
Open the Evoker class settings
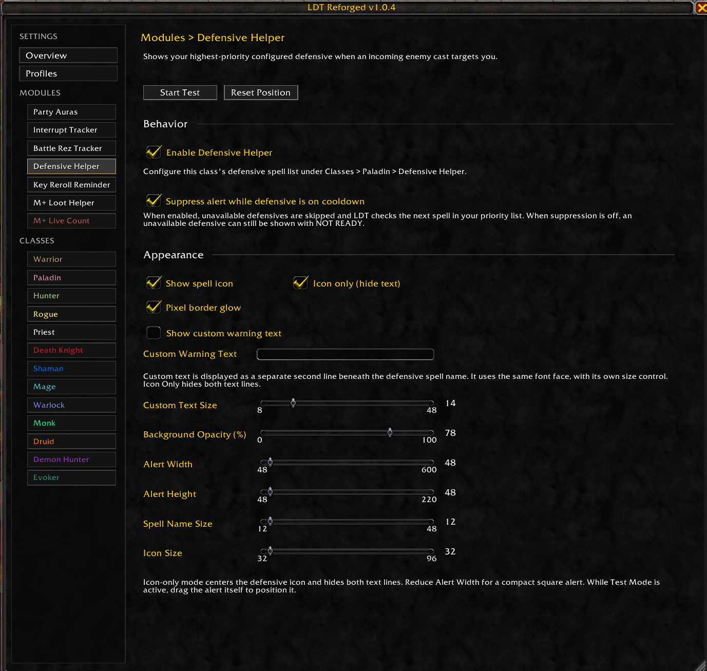click(x=71, y=477)
